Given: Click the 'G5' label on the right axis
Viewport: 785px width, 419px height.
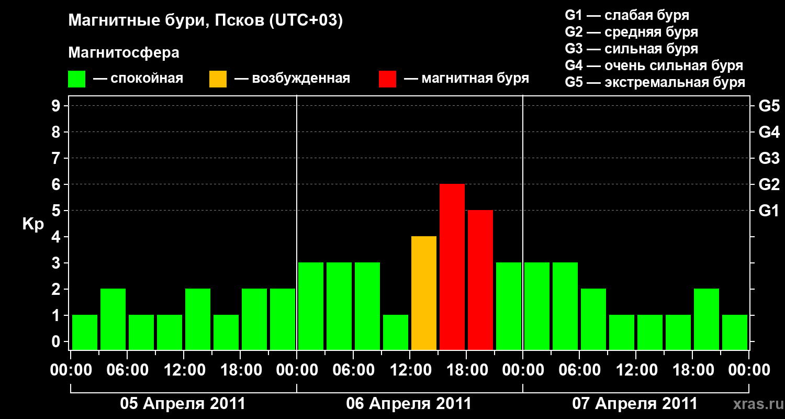Looking at the screenshot, I should [769, 106].
